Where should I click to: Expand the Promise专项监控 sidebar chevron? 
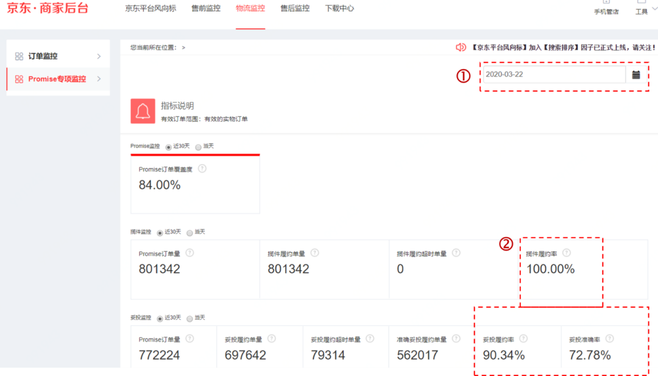click(99, 79)
